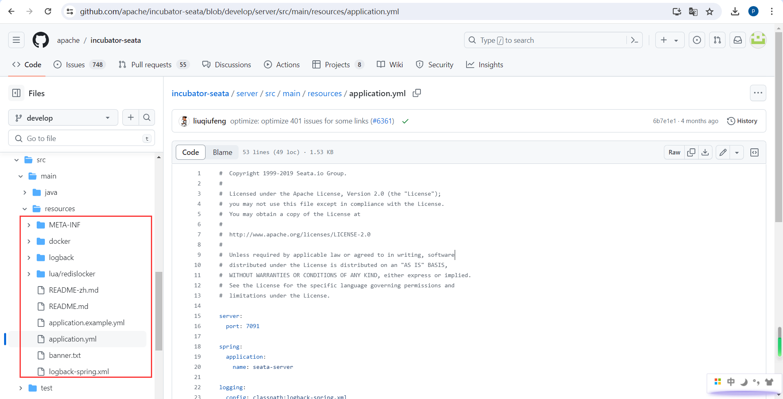783x399 pixels.
Task: Open the command palette icon
Action: point(635,40)
